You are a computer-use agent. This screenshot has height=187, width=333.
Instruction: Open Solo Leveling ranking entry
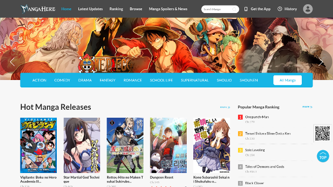(255, 150)
